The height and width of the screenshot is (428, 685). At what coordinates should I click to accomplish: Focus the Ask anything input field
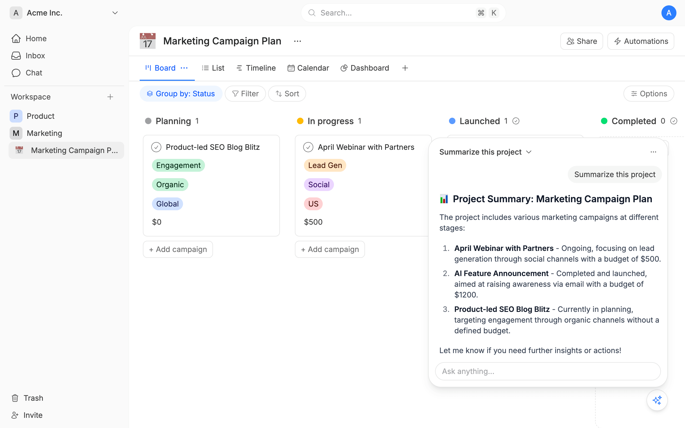(x=547, y=371)
